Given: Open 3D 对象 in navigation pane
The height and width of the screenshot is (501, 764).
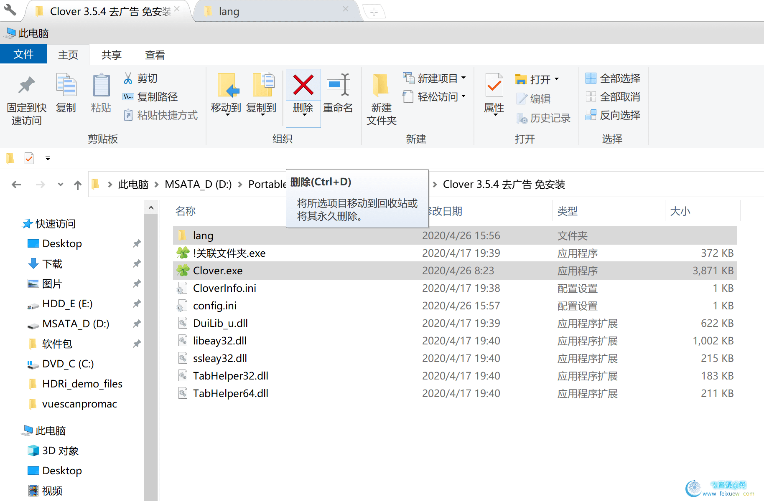Looking at the screenshot, I should coord(53,451).
